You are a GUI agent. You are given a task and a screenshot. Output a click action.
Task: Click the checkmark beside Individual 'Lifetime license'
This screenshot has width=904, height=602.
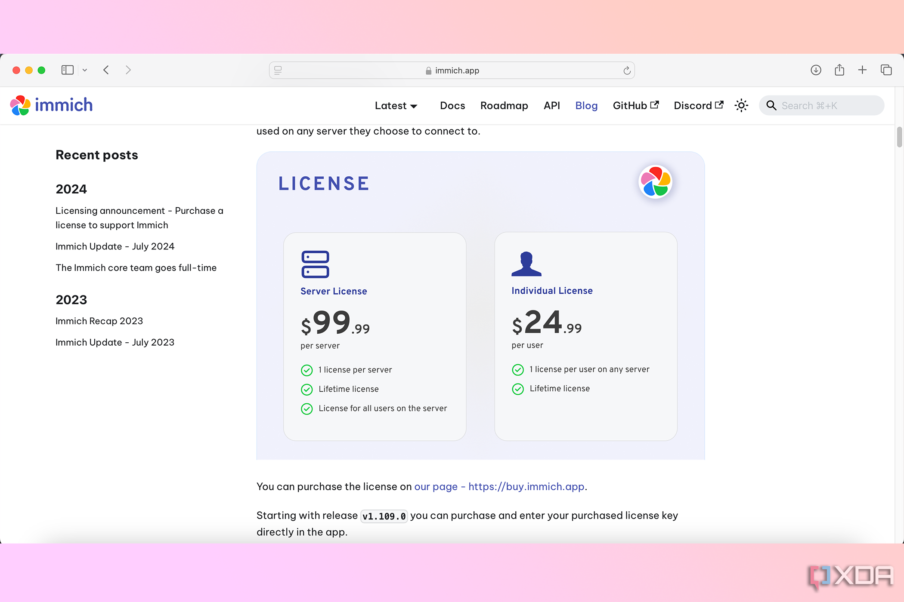coord(518,389)
